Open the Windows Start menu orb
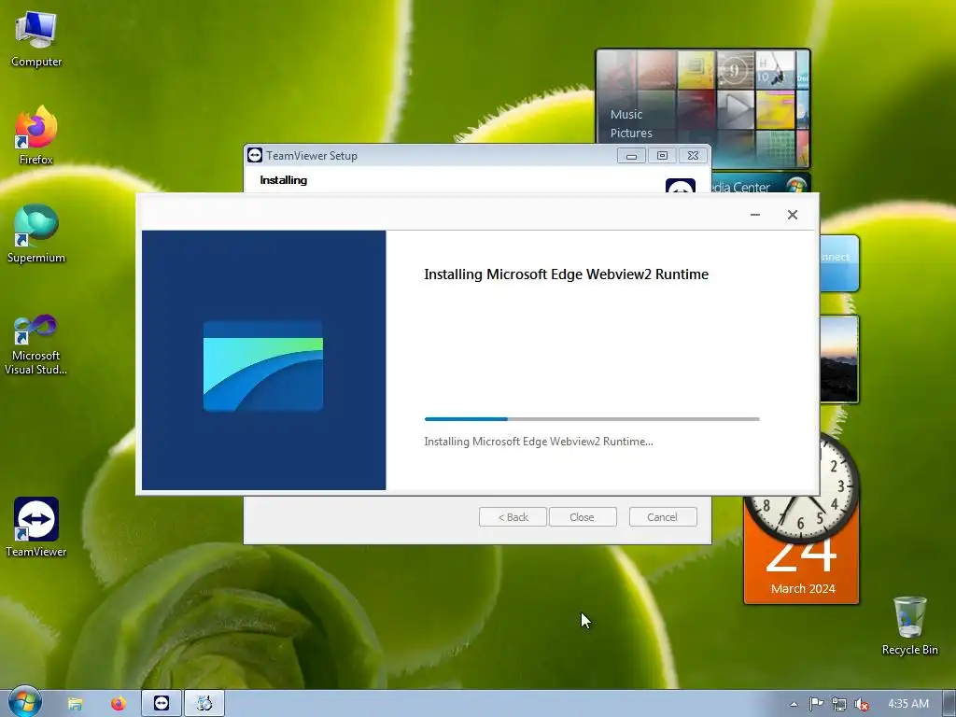Image resolution: width=956 pixels, height=717 pixels. coord(24,702)
